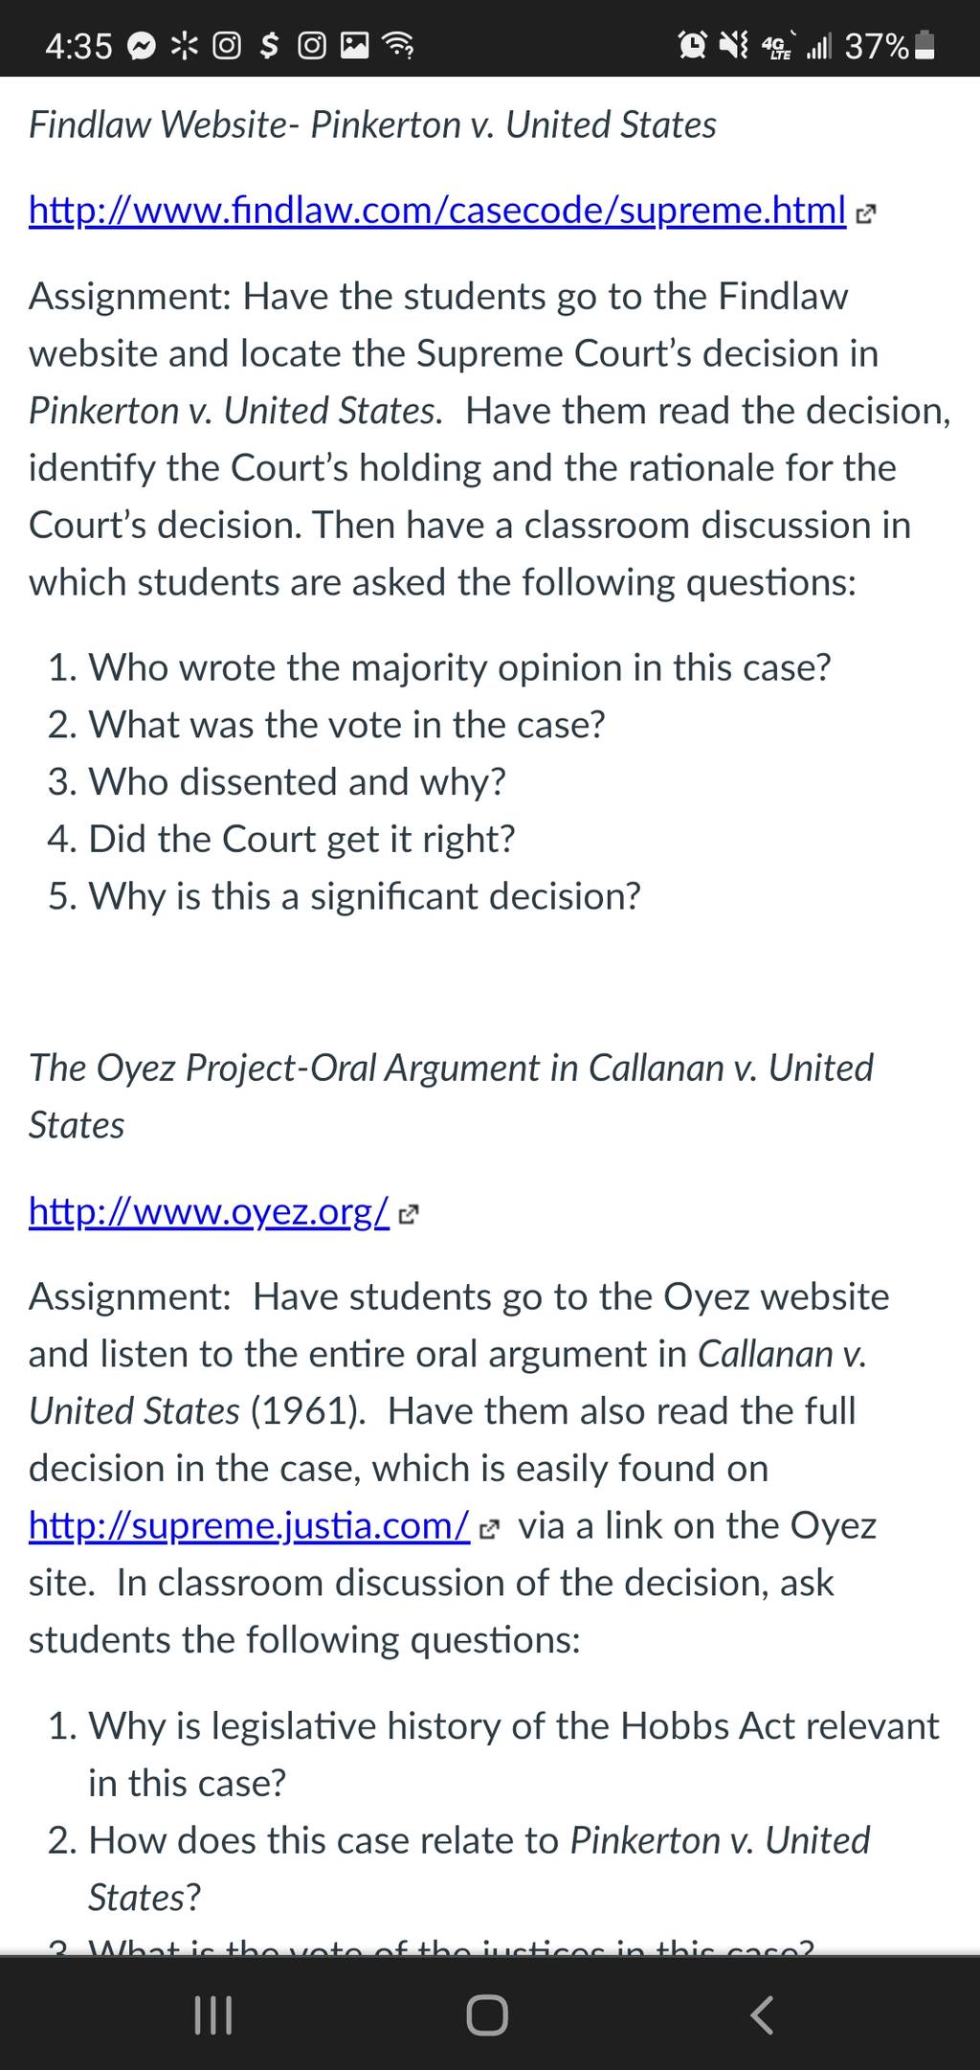
Task: Tap the Android recent apps button
Action: 213,2014
